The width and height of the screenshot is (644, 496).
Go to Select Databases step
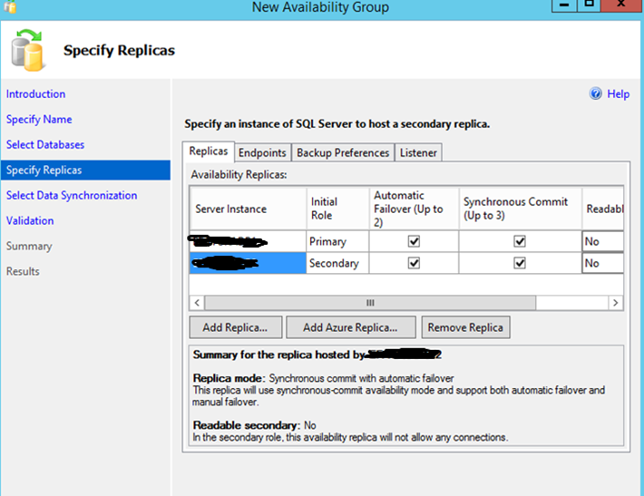(x=45, y=144)
